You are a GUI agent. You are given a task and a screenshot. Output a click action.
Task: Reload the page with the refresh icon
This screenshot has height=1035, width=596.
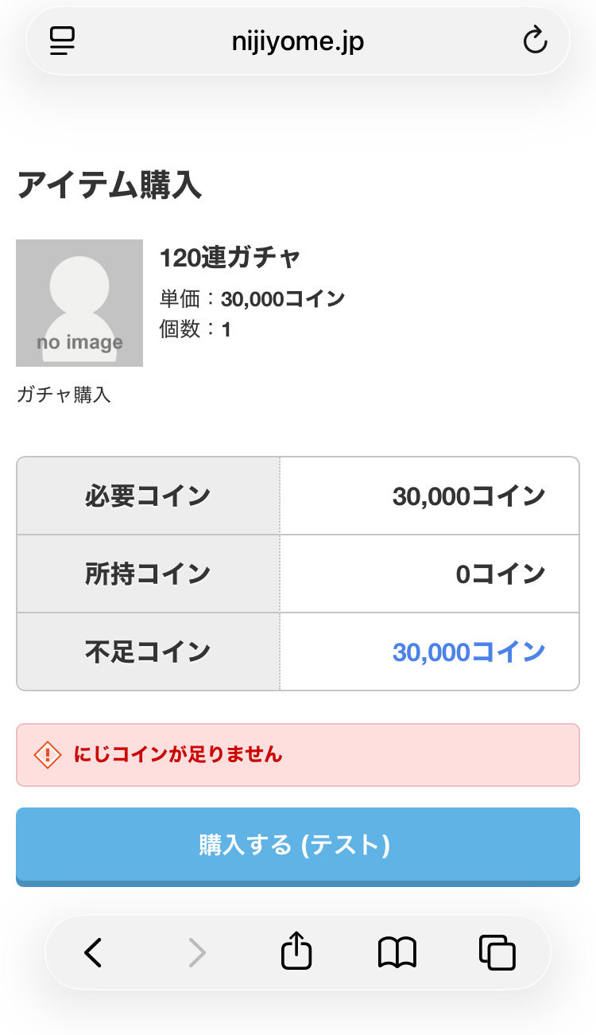pyautogui.click(x=535, y=41)
